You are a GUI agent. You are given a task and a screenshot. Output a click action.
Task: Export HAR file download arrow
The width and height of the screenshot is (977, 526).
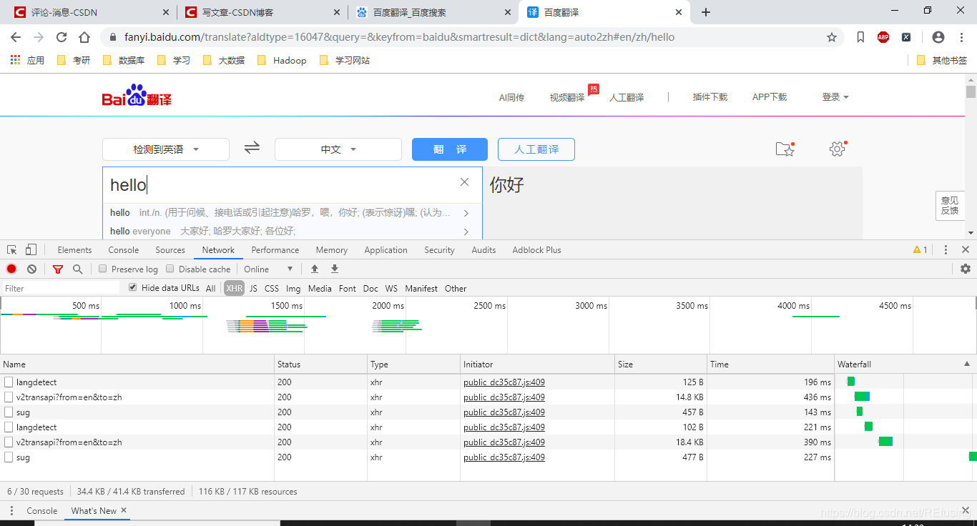pyautogui.click(x=334, y=269)
